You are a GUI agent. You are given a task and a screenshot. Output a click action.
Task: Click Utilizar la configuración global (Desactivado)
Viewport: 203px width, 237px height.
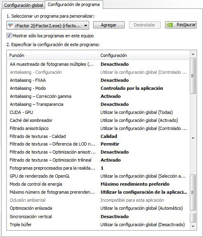(143, 225)
